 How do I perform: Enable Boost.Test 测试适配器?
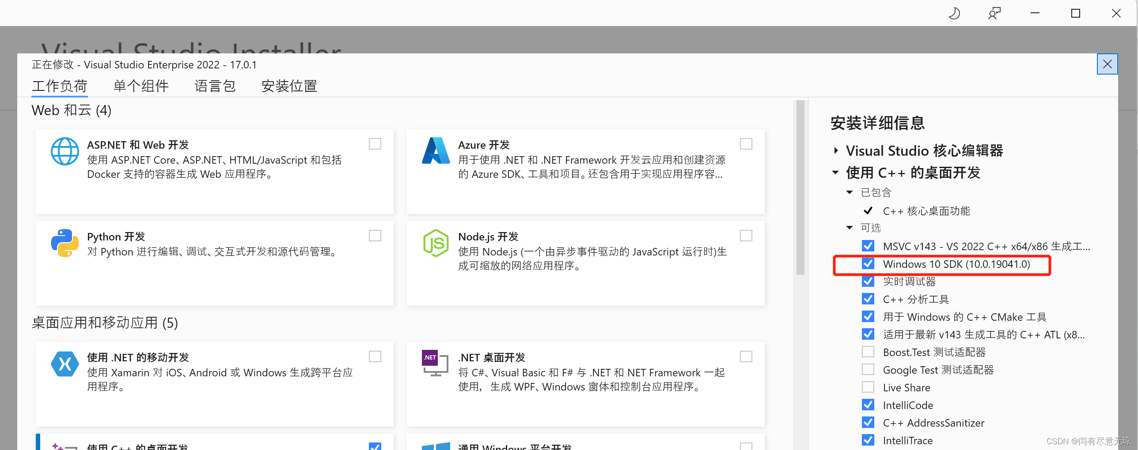tap(868, 352)
